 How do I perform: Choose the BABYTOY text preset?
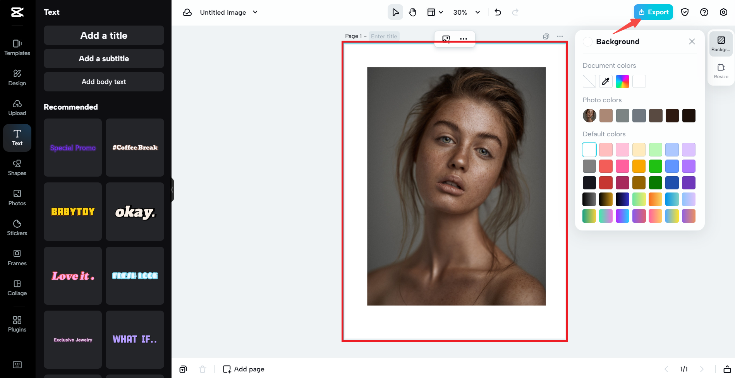73,211
